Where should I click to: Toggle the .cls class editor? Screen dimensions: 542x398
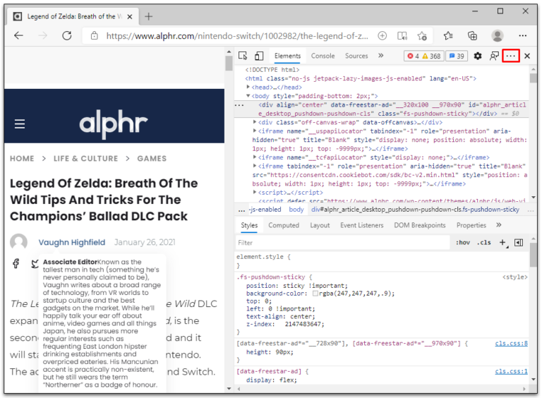tap(484, 243)
